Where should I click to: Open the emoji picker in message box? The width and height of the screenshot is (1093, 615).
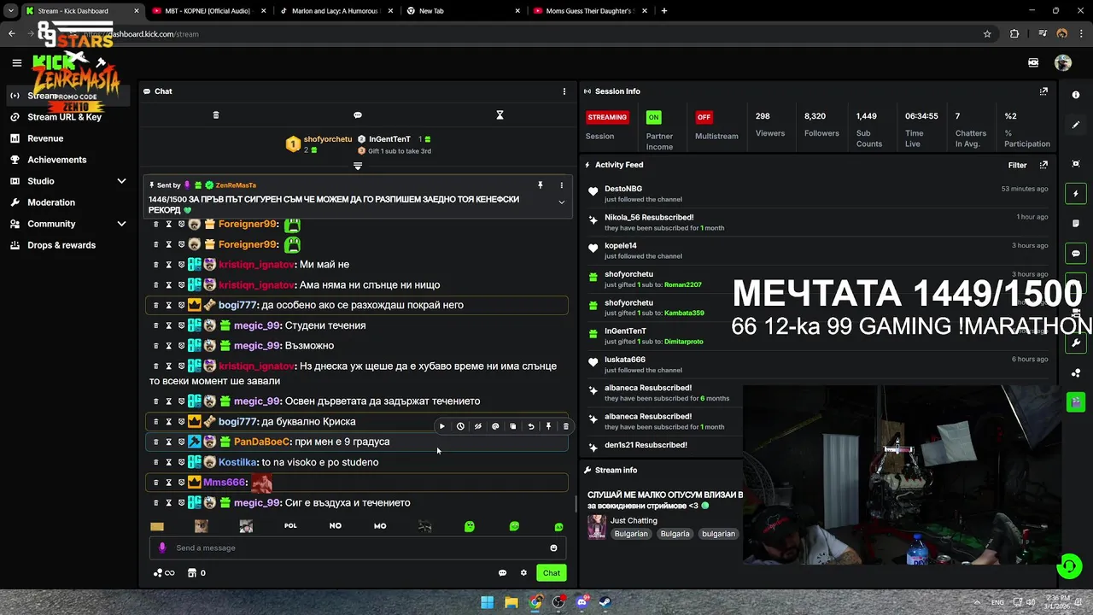pyautogui.click(x=553, y=548)
